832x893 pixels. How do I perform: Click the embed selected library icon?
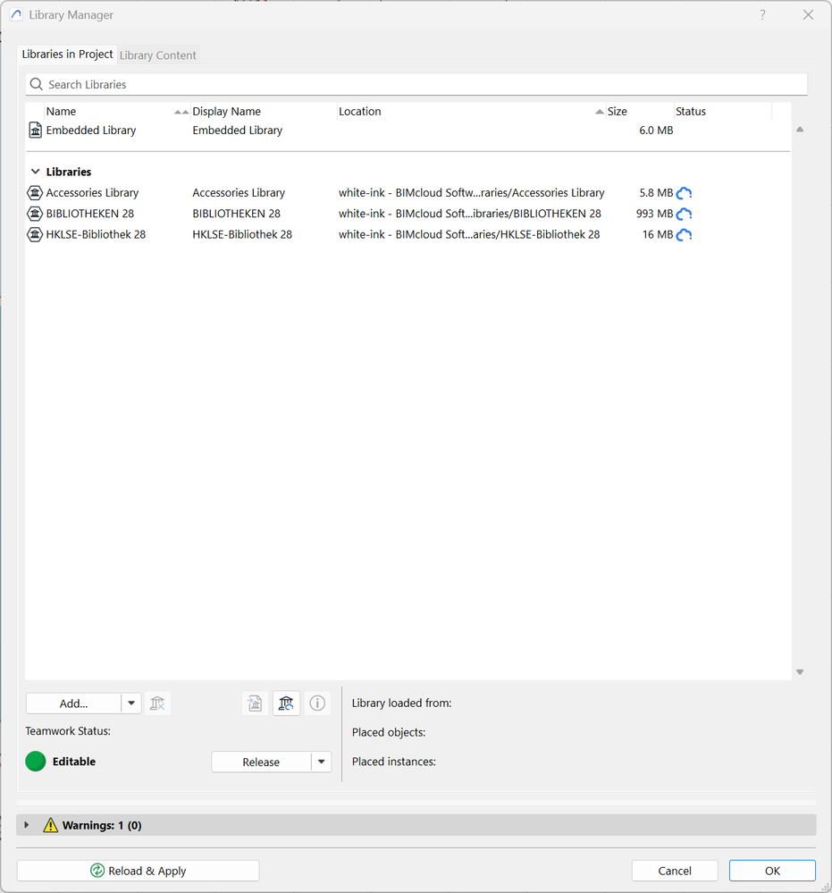pos(255,703)
